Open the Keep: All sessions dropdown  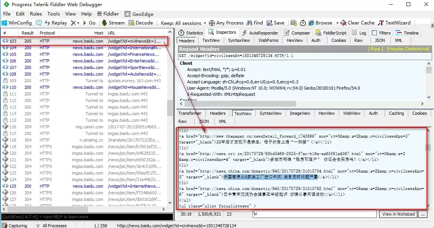[x=183, y=23]
